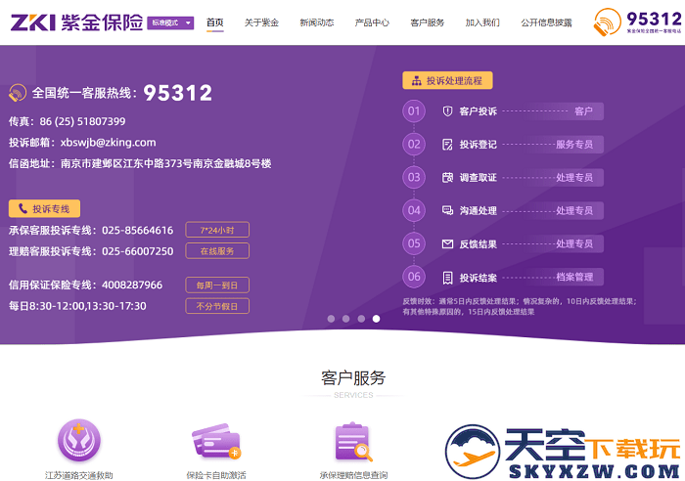Click the 江苏道路交通救助 icon
Screen dimensions: 685x481
coord(79,440)
